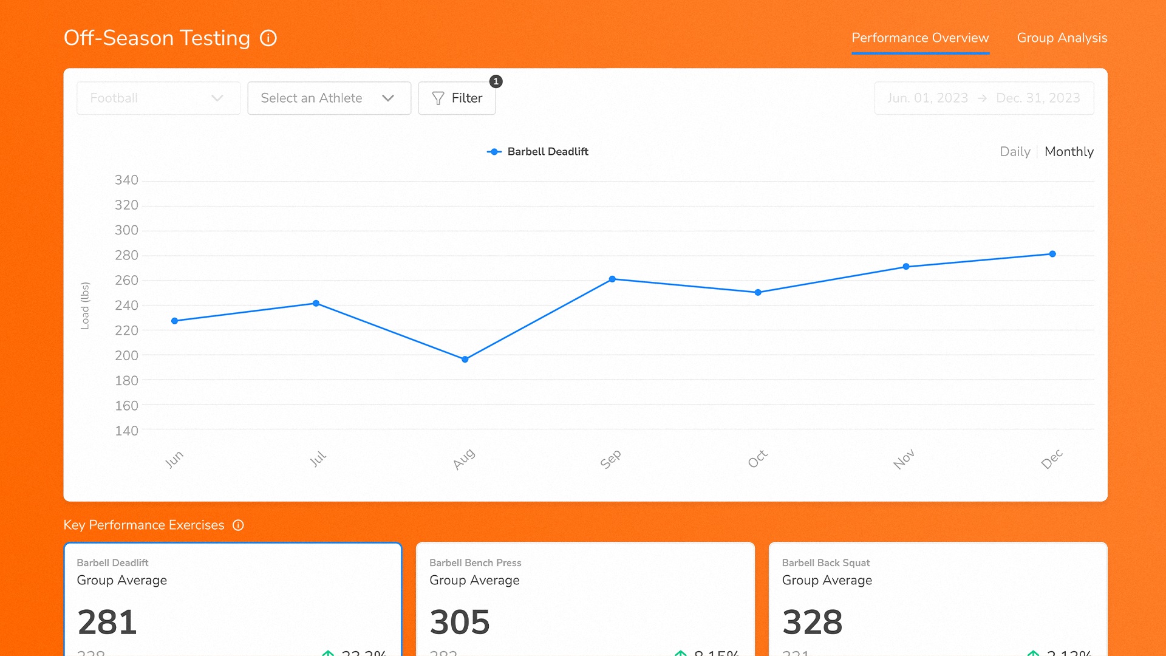Click the date range field showing Jun 01 to Dec 31
This screenshot has height=656, width=1166.
pyautogui.click(x=984, y=98)
